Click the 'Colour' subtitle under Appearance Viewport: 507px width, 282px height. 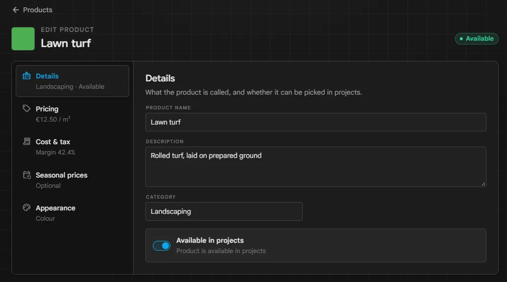[45, 218]
